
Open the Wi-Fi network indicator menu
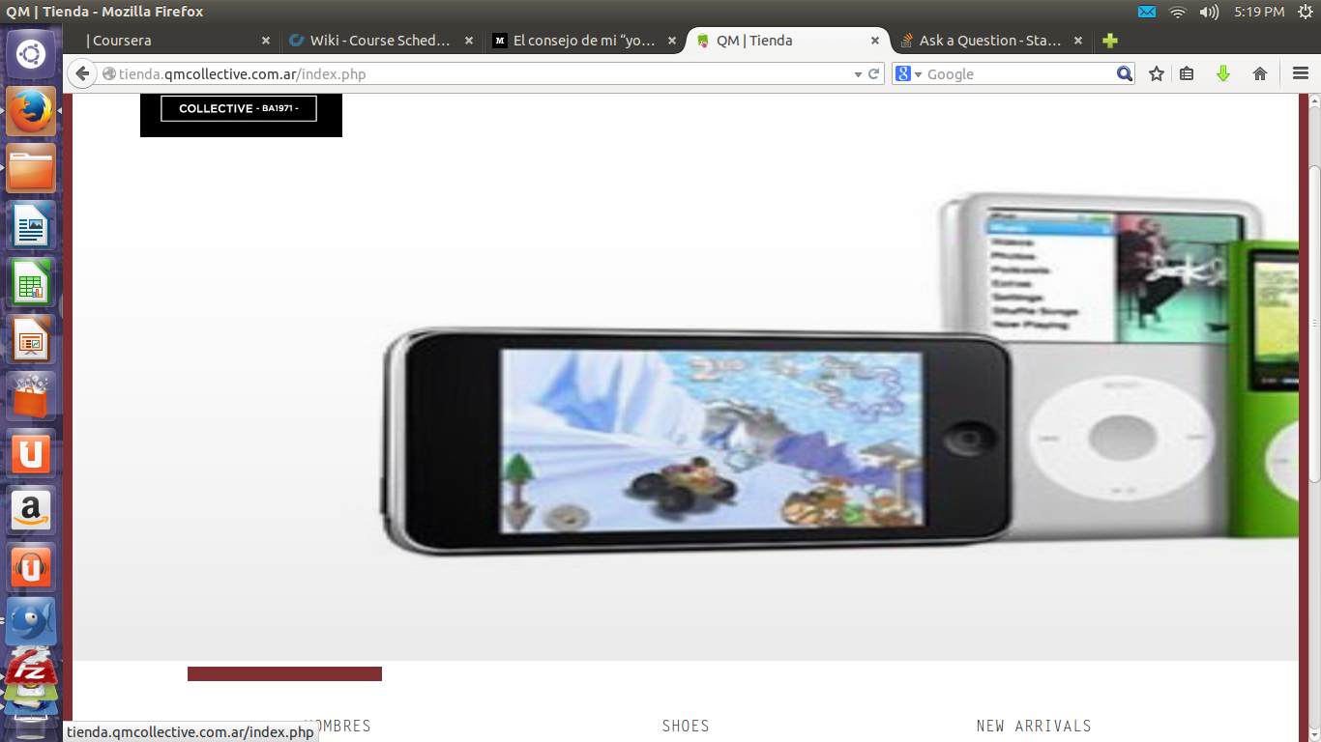[x=1177, y=12]
